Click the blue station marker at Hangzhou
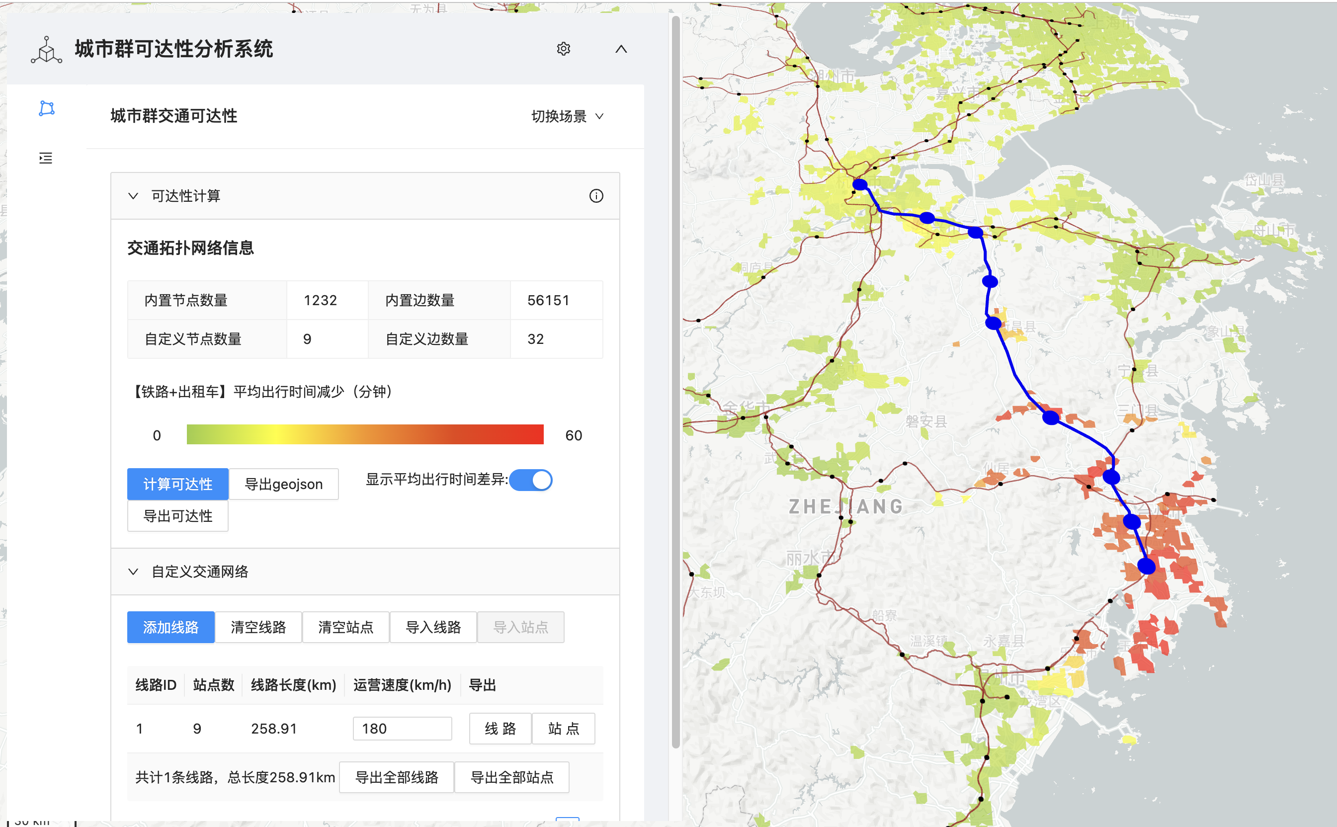1337x827 pixels. point(860,184)
